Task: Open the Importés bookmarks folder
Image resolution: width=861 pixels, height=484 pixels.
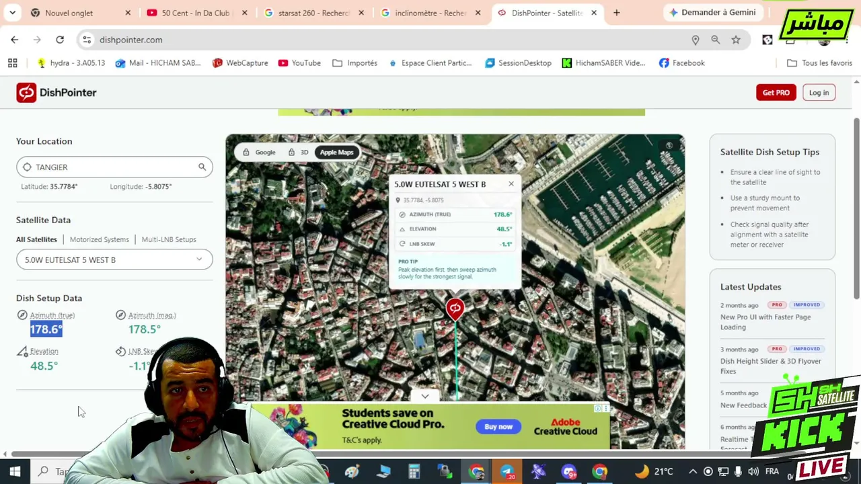Action: 354,63
